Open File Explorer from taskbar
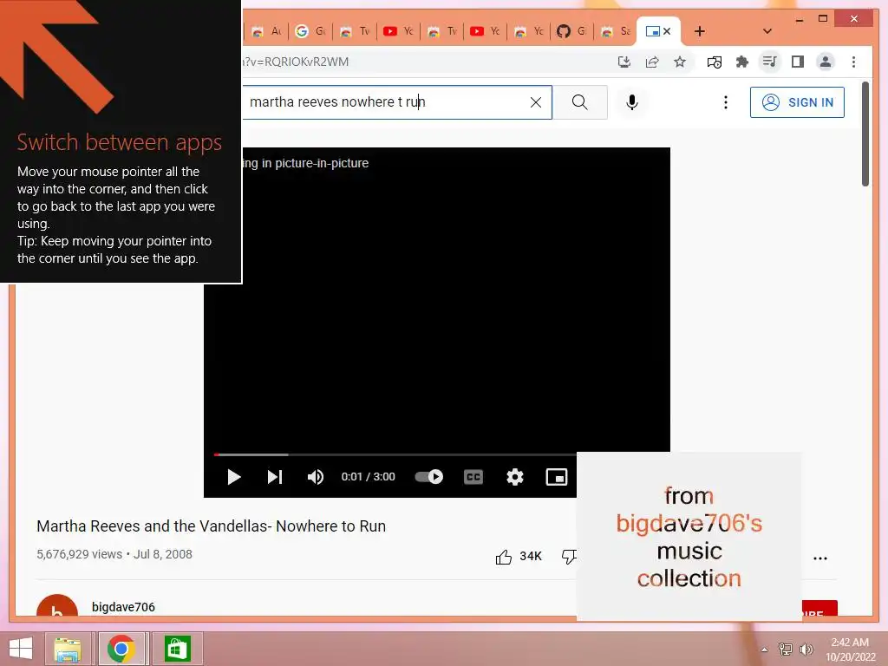This screenshot has width=888, height=666. point(67,649)
